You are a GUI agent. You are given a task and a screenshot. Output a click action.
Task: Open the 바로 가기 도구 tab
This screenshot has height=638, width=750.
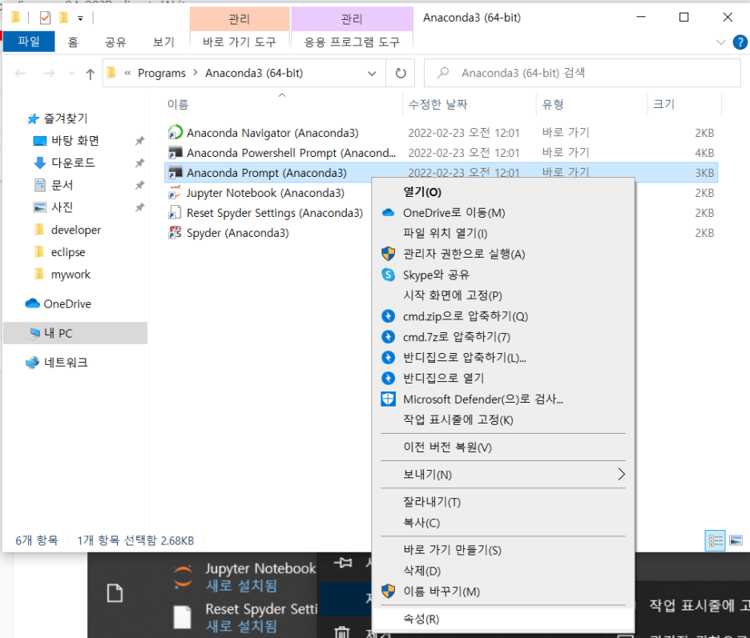(x=239, y=42)
